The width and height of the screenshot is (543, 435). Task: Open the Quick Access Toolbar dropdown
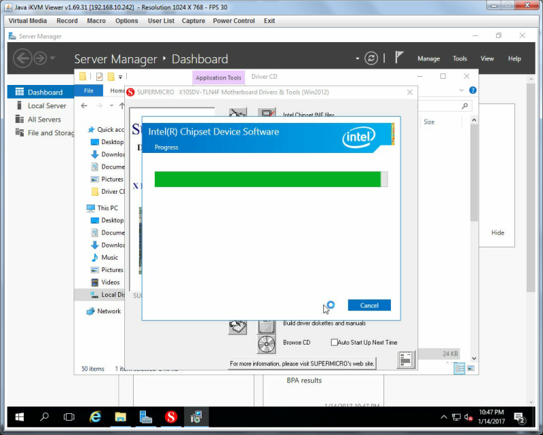tap(120, 77)
